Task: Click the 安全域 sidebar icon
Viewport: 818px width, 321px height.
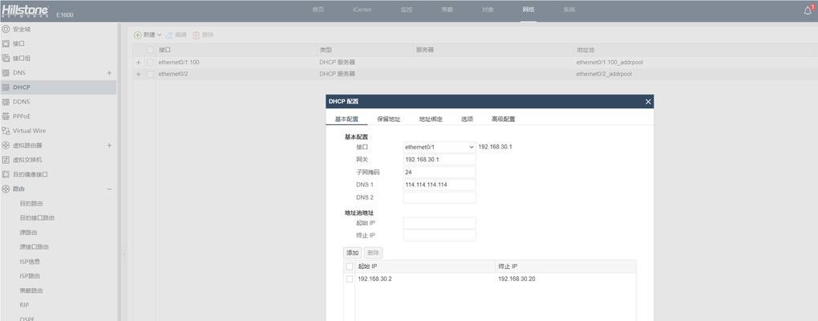Action: [6, 29]
